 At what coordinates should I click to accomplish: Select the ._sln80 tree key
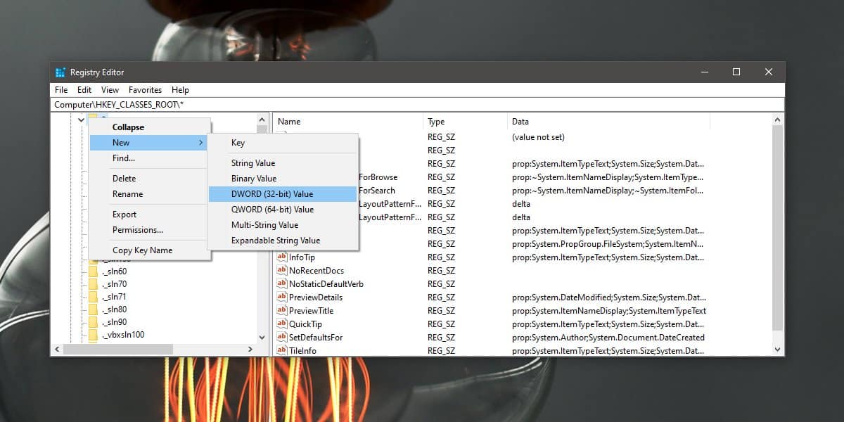coord(114,309)
